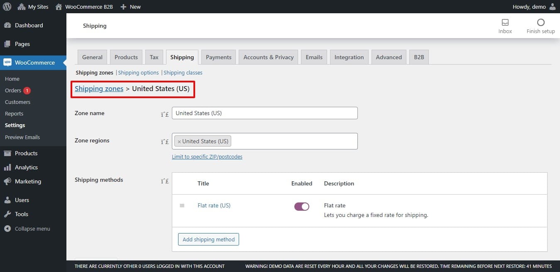Click the plus icon next to New
Image resolution: width=560 pixels, height=272 pixels.
(123, 7)
